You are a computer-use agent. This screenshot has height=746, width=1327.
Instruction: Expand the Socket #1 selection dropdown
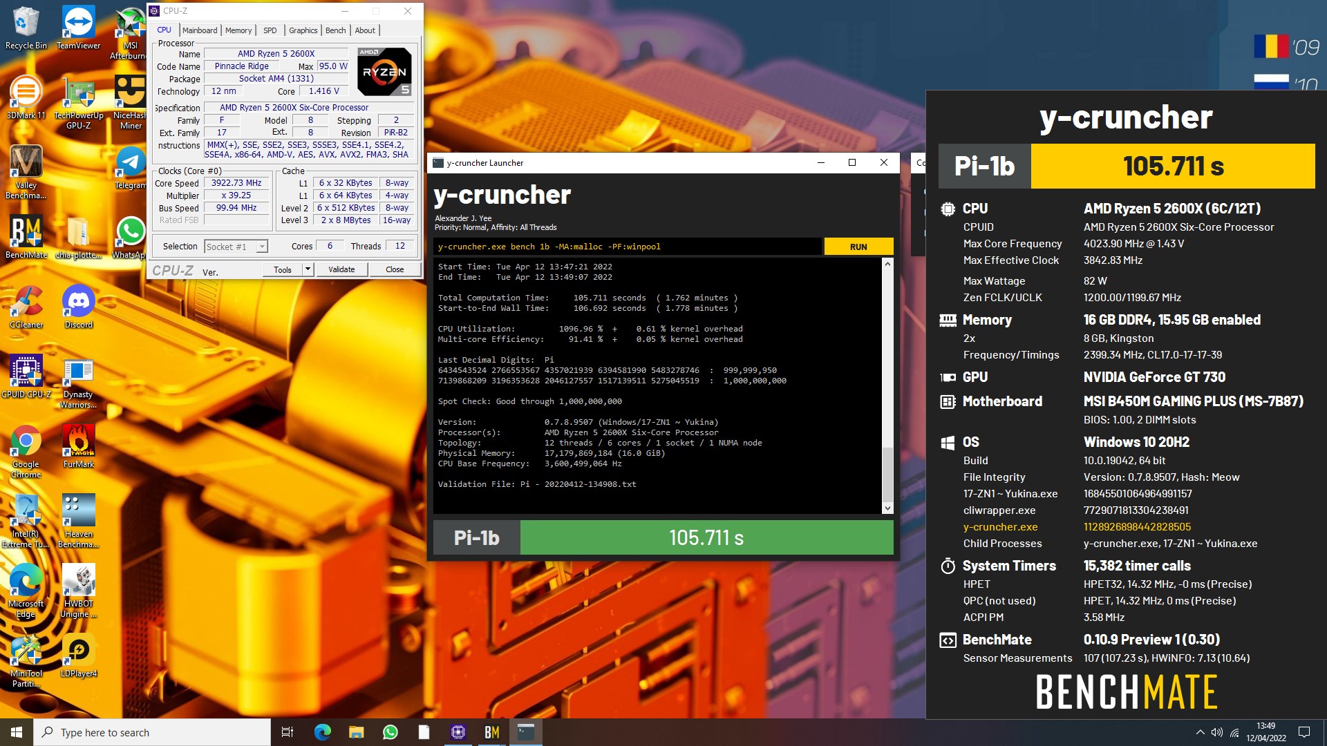click(x=262, y=247)
